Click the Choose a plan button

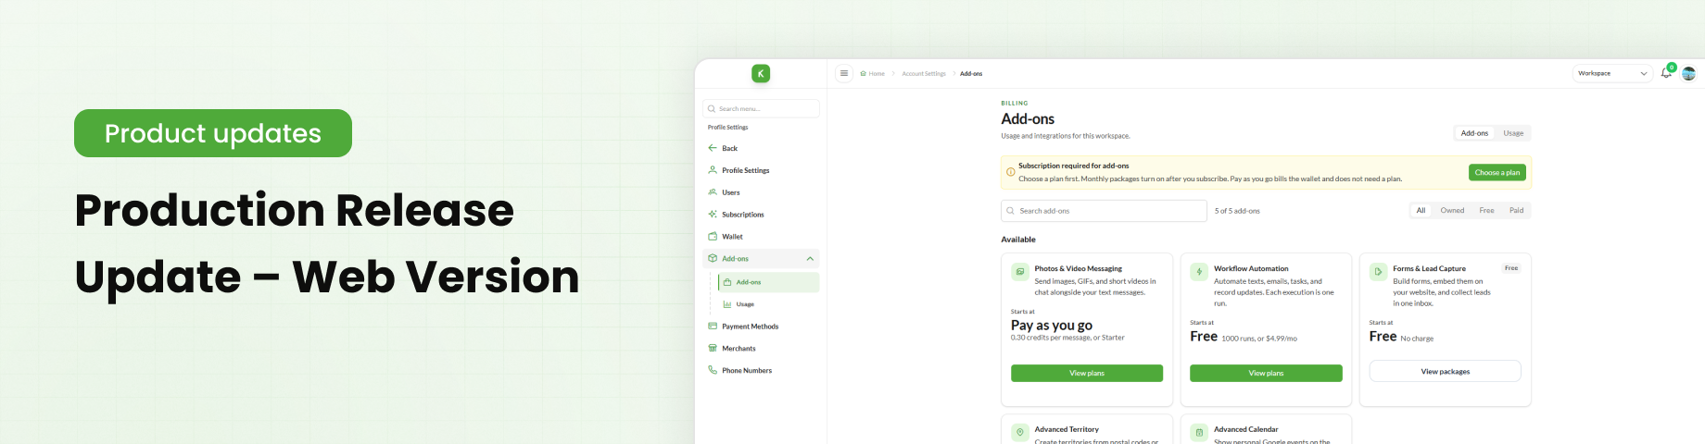coord(1497,172)
